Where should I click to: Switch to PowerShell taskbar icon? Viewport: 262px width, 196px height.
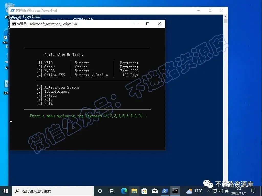coord(165,191)
